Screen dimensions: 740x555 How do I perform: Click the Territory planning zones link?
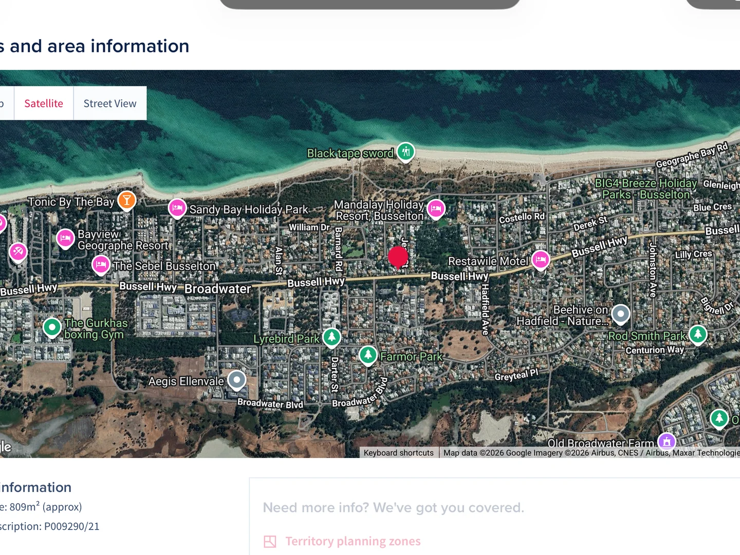point(353,541)
